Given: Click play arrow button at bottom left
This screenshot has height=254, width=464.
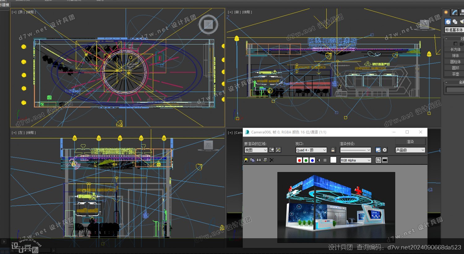Looking at the screenshot, I should (4, 242).
